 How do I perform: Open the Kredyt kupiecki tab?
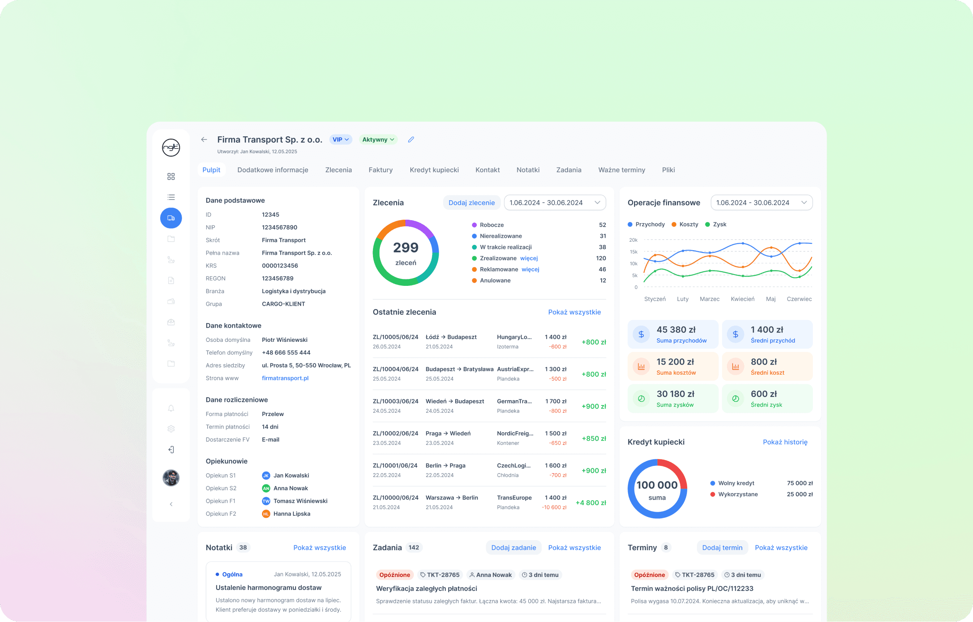tap(434, 170)
